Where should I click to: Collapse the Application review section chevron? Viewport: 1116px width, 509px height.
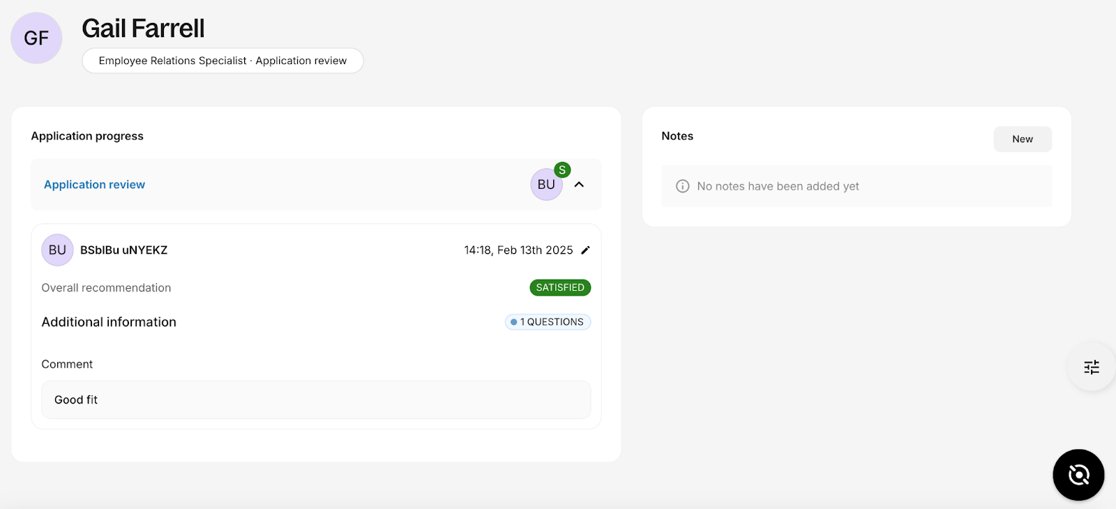[x=579, y=185]
